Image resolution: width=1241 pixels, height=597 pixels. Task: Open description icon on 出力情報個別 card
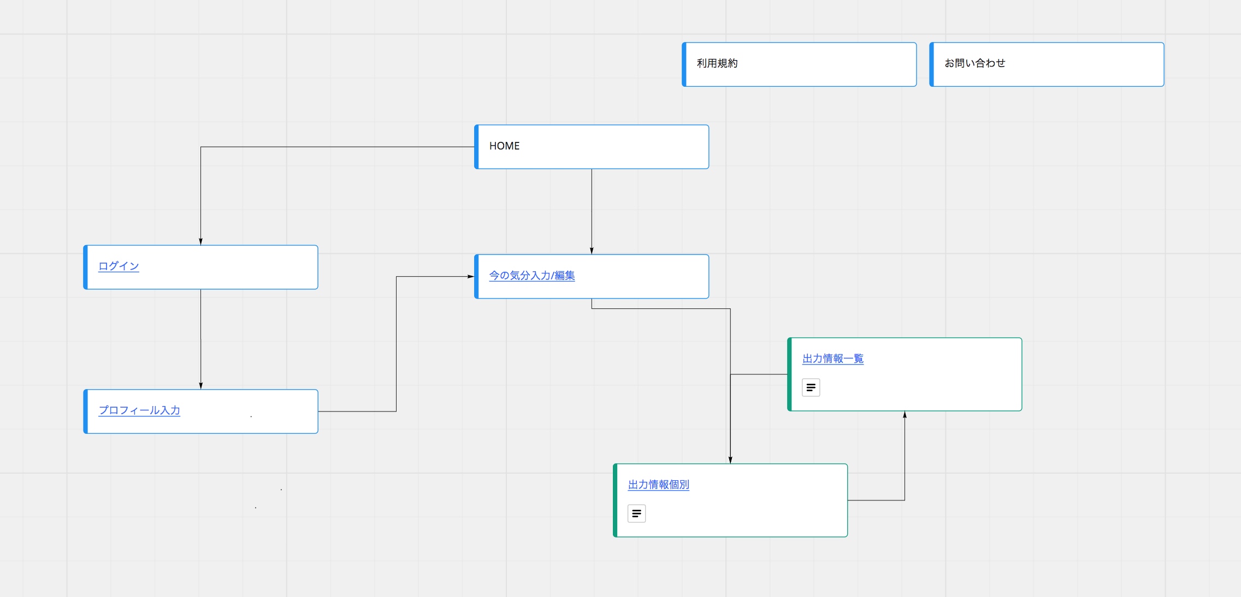(x=636, y=514)
